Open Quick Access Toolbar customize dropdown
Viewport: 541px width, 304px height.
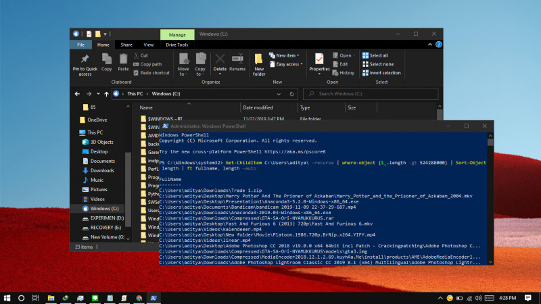(x=105, y=34)
